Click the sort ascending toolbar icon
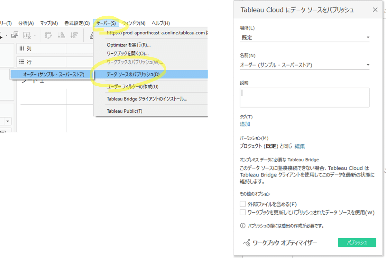The image size is (386, 258). (61, 35)
